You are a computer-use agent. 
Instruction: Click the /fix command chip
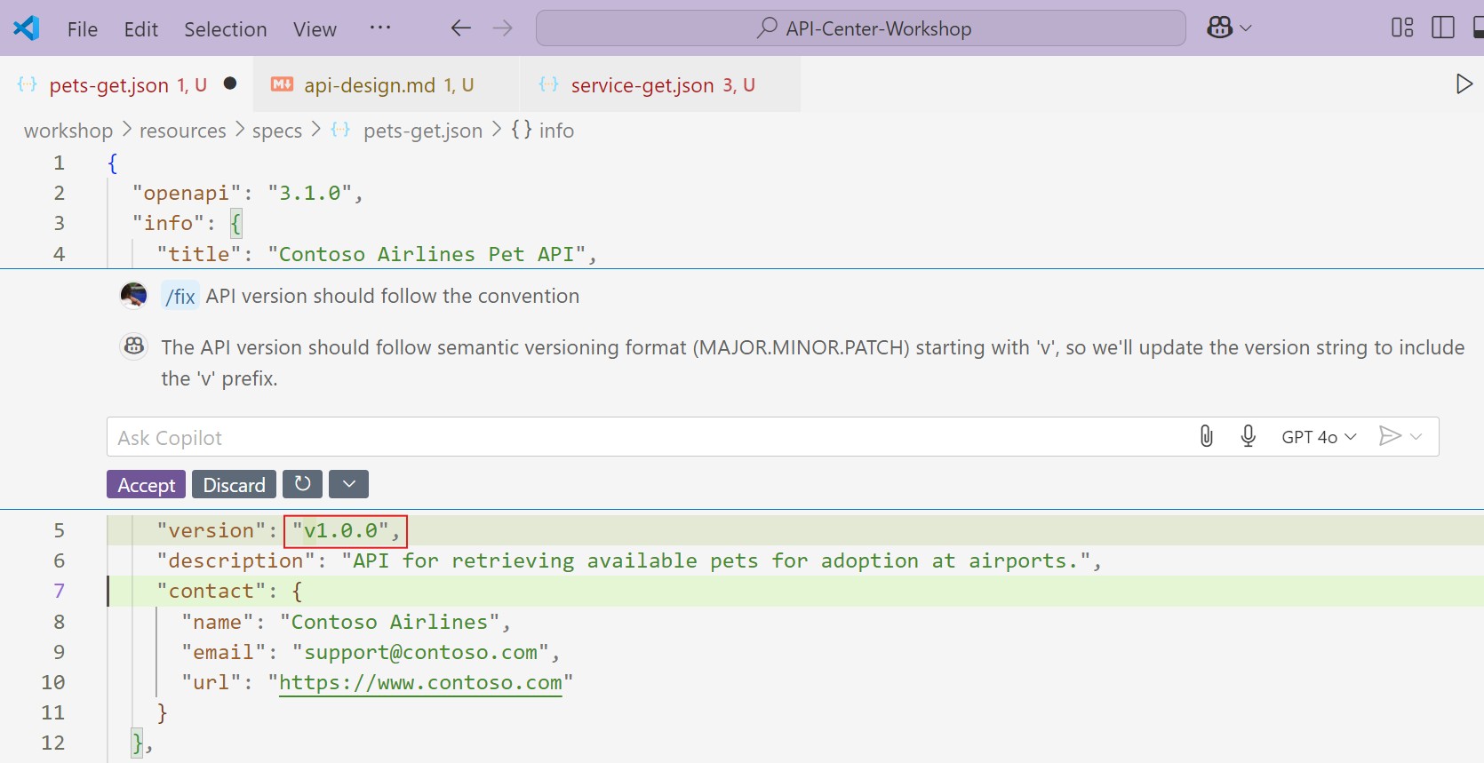tap(180, 296)
